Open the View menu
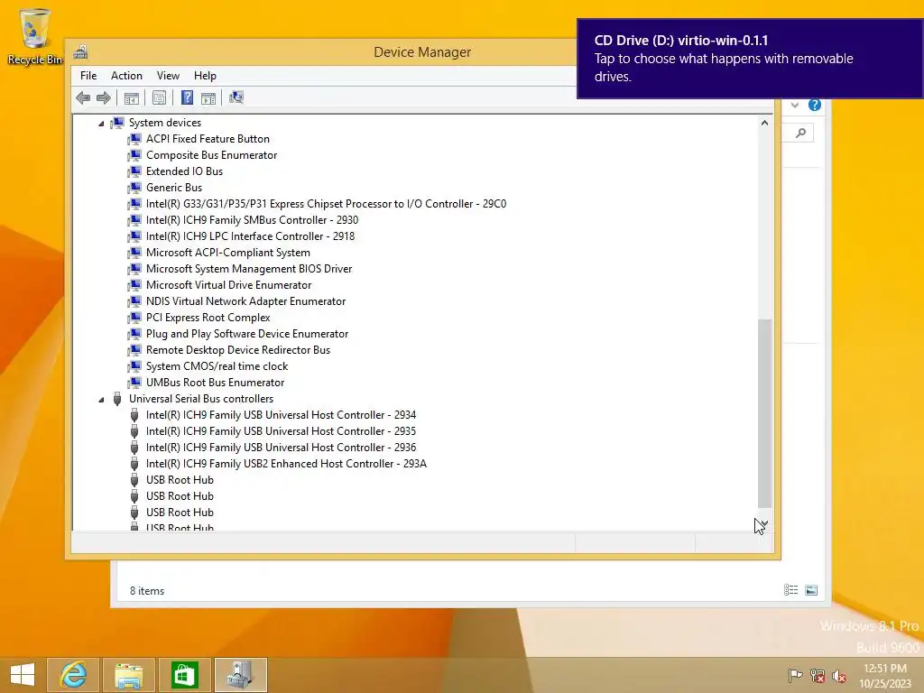The height and width of the screenshot is (693, 924). (x=168, y=76)
